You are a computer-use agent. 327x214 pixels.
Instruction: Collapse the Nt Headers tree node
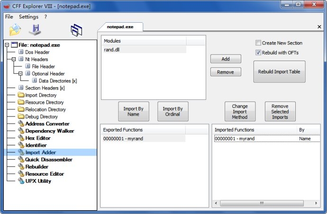tap(14, 59)
